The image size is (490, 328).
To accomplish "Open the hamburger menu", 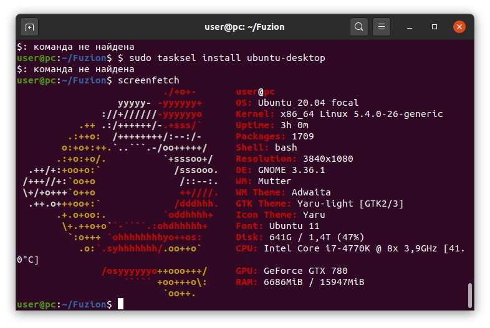I will click(x=382, y=27).
